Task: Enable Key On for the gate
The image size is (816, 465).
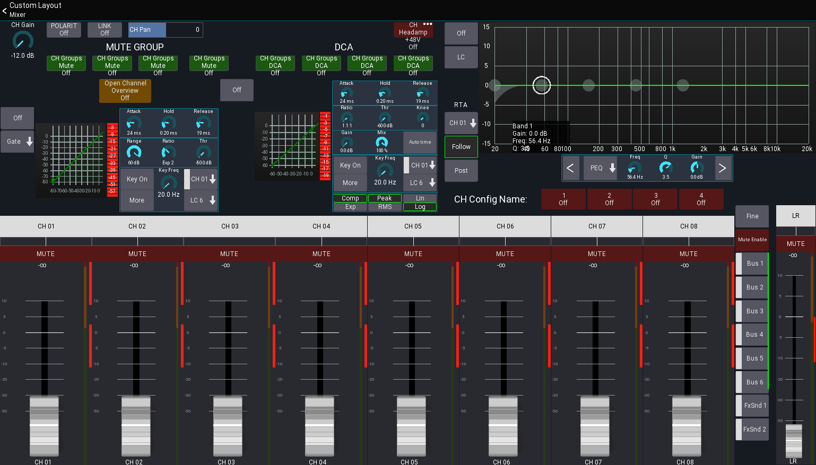Action: pos(137,179)
